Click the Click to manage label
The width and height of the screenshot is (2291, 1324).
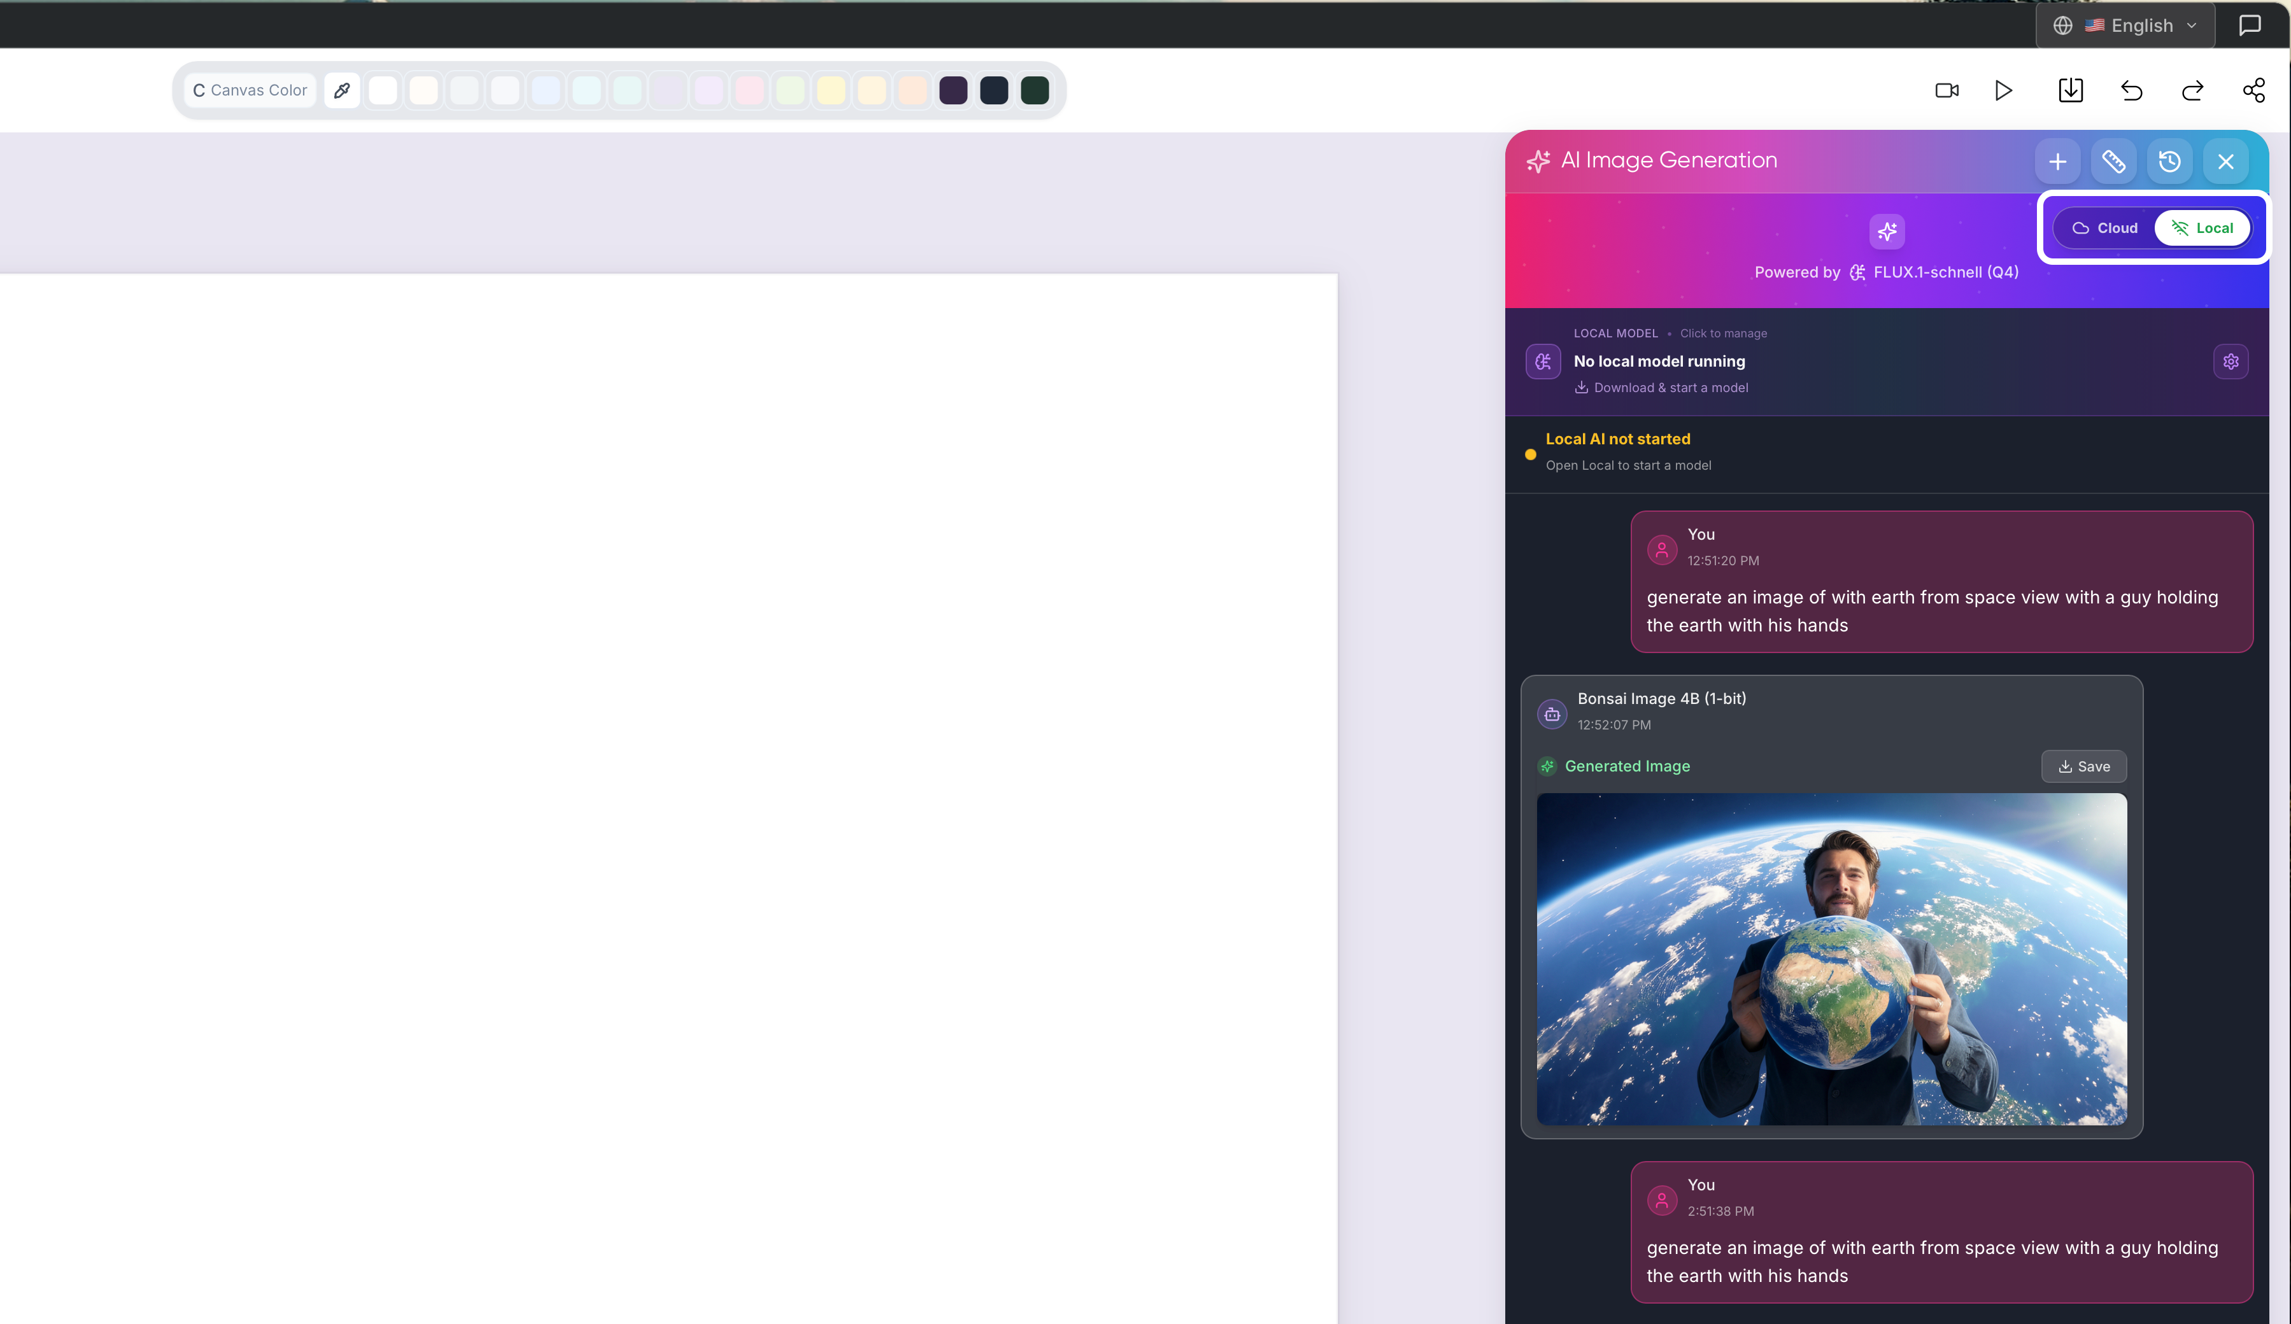(x=1723, y=334)
